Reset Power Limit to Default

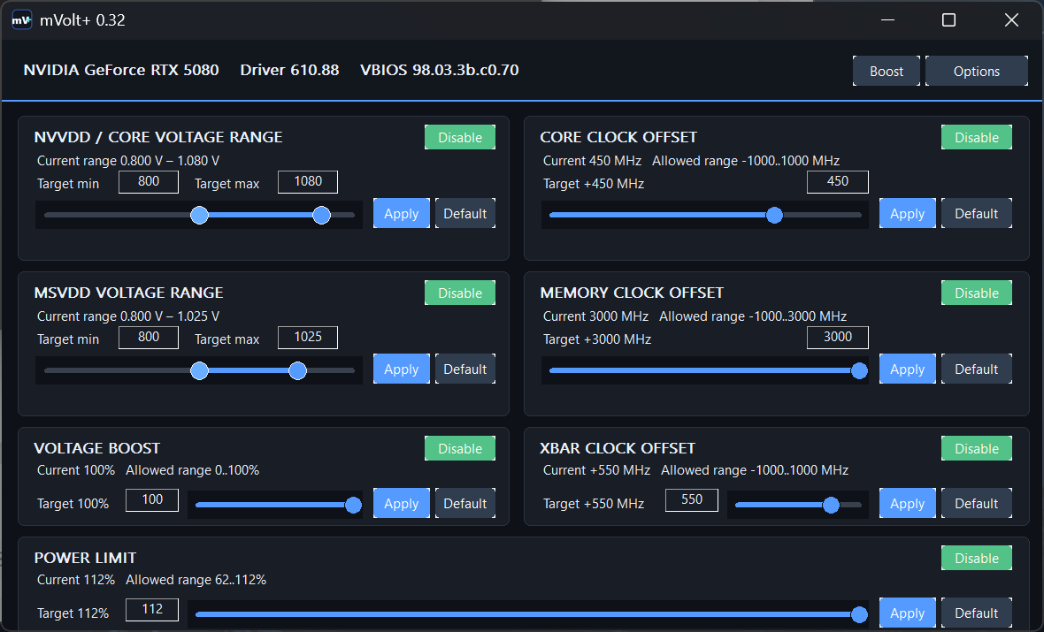point(977,613)
